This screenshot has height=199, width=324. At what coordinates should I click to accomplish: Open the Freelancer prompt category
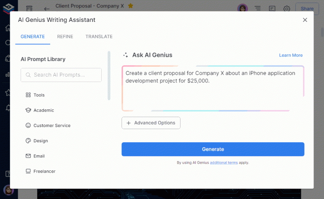(44, 171)
